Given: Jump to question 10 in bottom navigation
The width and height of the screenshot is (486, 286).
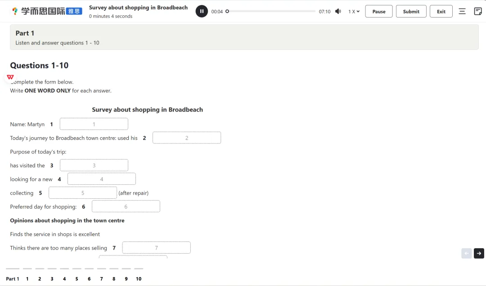Looking at the screenshot, I should click(139, 279).
